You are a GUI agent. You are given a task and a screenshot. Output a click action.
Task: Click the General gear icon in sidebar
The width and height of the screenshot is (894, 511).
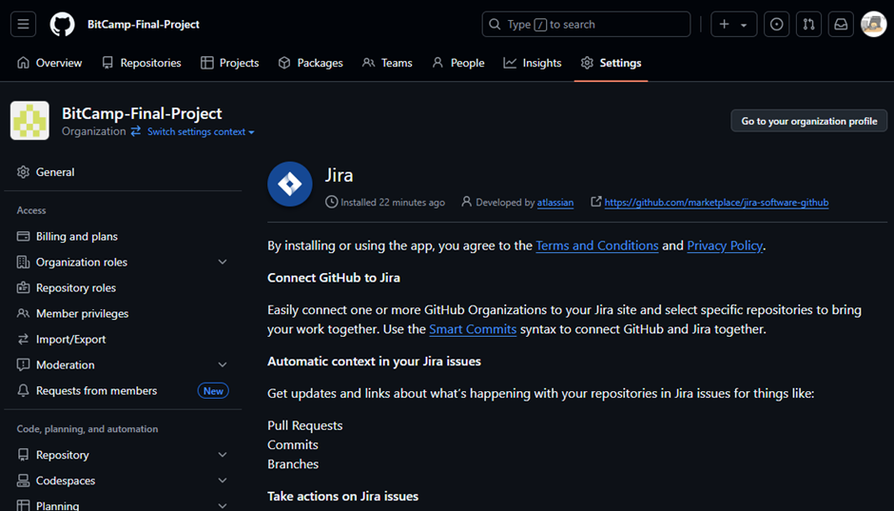(x=23, y=171)
